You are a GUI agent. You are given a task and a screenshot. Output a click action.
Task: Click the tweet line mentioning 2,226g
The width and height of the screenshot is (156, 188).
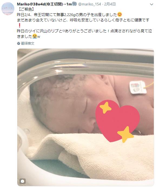click(69, 15)
